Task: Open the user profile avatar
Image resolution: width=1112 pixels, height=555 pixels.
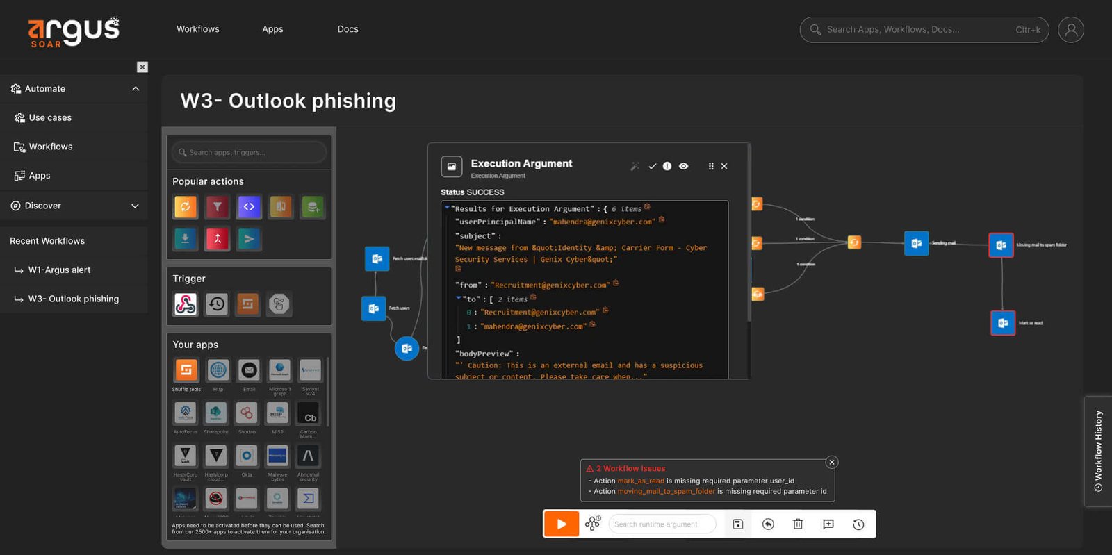Action: point(1071,30)
